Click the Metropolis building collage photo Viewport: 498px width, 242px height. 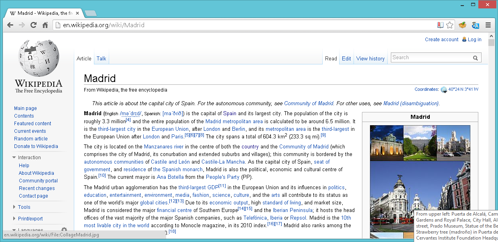(x=420, y=196)
